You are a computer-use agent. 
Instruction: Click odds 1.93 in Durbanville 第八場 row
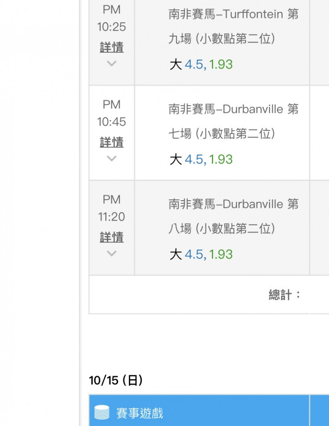(221, 255)
